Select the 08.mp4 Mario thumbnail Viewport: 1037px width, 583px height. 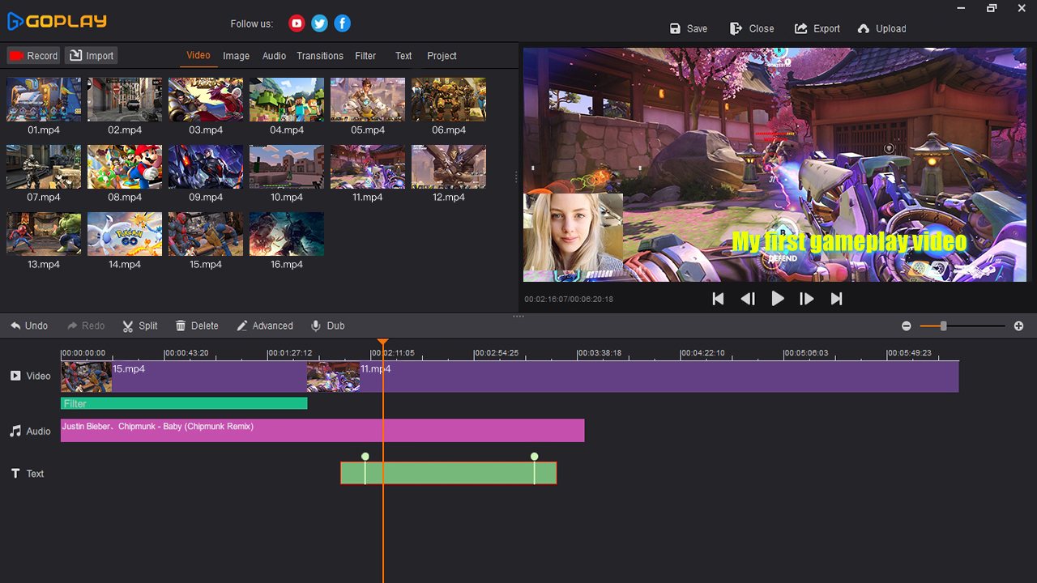point(124,168)
